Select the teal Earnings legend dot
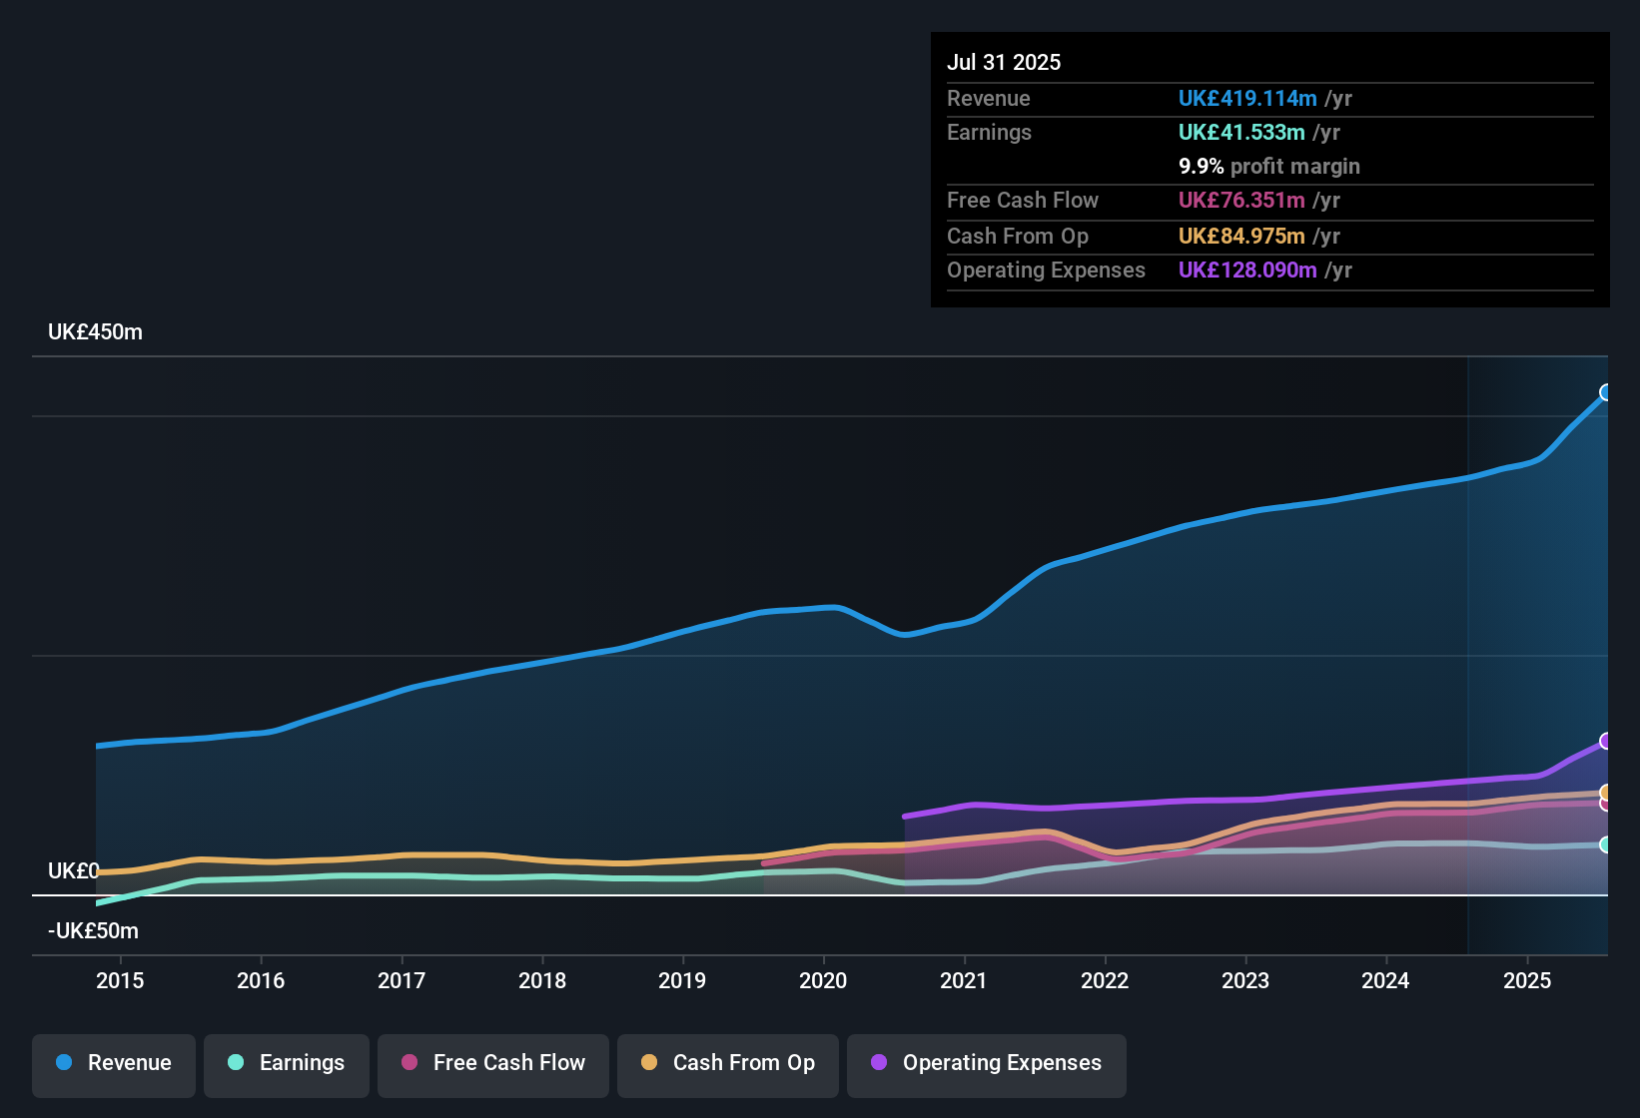Screen dimensions: 1640x1118 [236, 1063]
